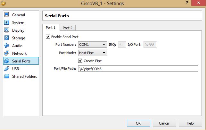The height and width of the screenshot is (130, 206).
Task: Open Network settings icon
Action: 6,53
